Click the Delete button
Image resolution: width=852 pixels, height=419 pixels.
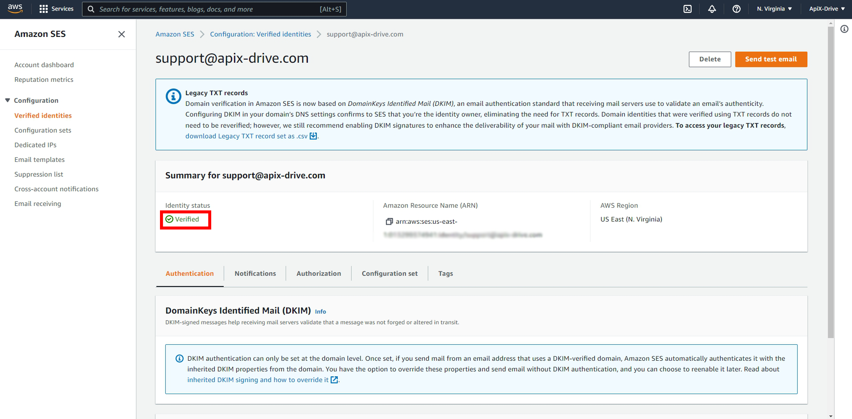[x=710, y=59]
